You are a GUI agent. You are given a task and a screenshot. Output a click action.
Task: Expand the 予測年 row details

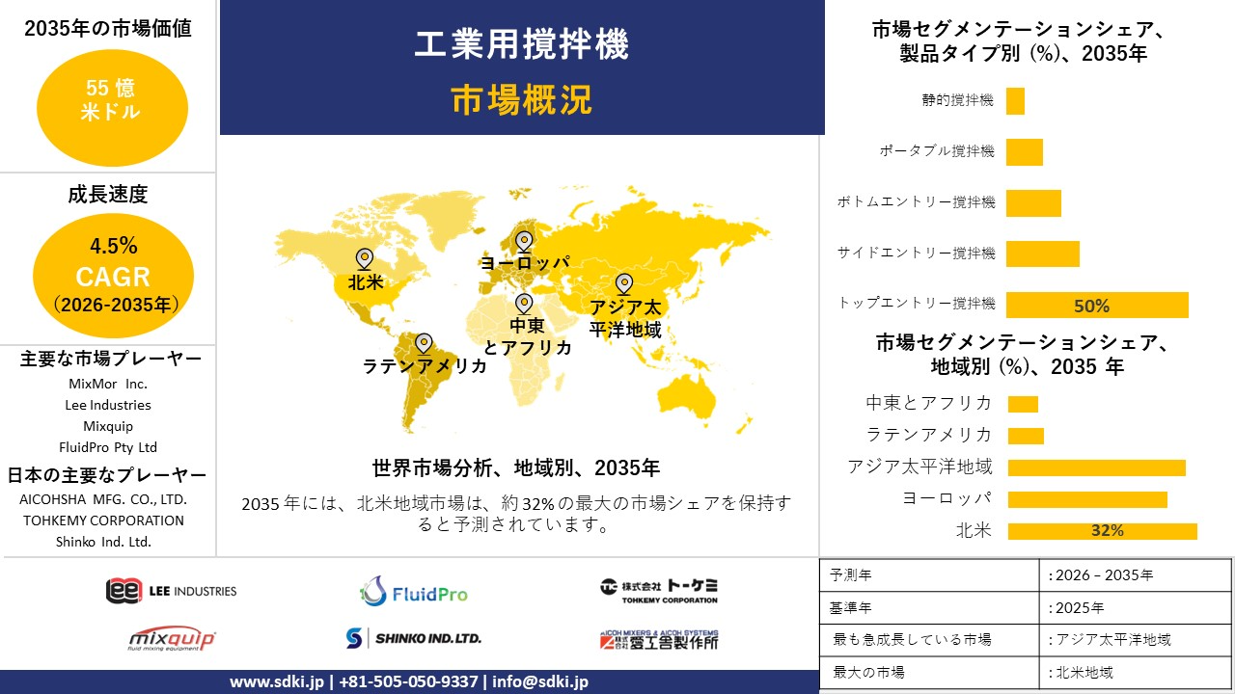(926, 576)
